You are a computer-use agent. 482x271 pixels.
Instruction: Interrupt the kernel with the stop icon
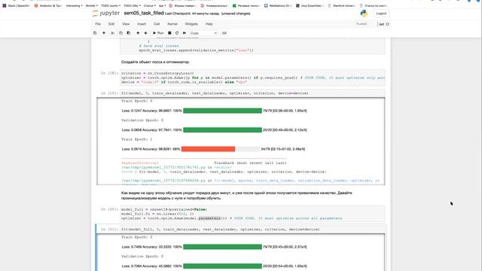169,33
